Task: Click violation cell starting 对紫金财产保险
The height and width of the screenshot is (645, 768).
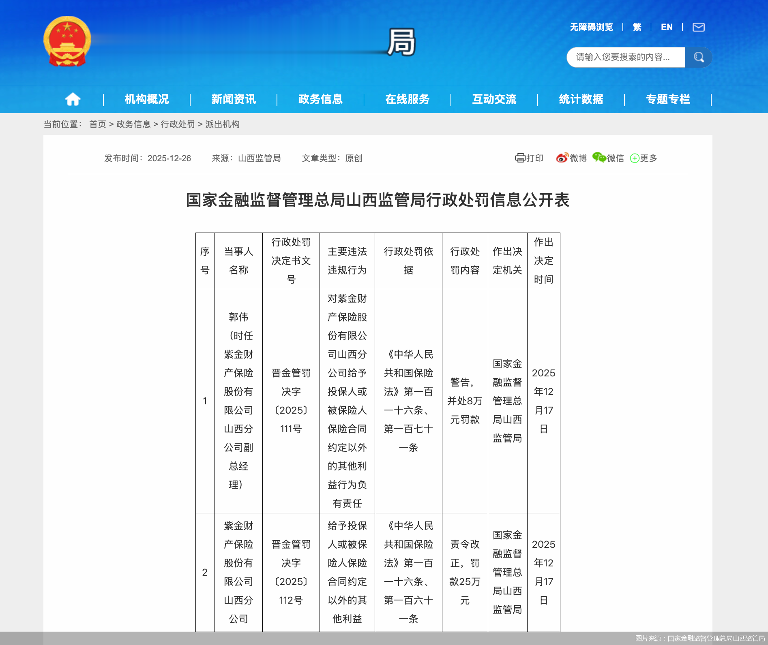Action: 347,401
